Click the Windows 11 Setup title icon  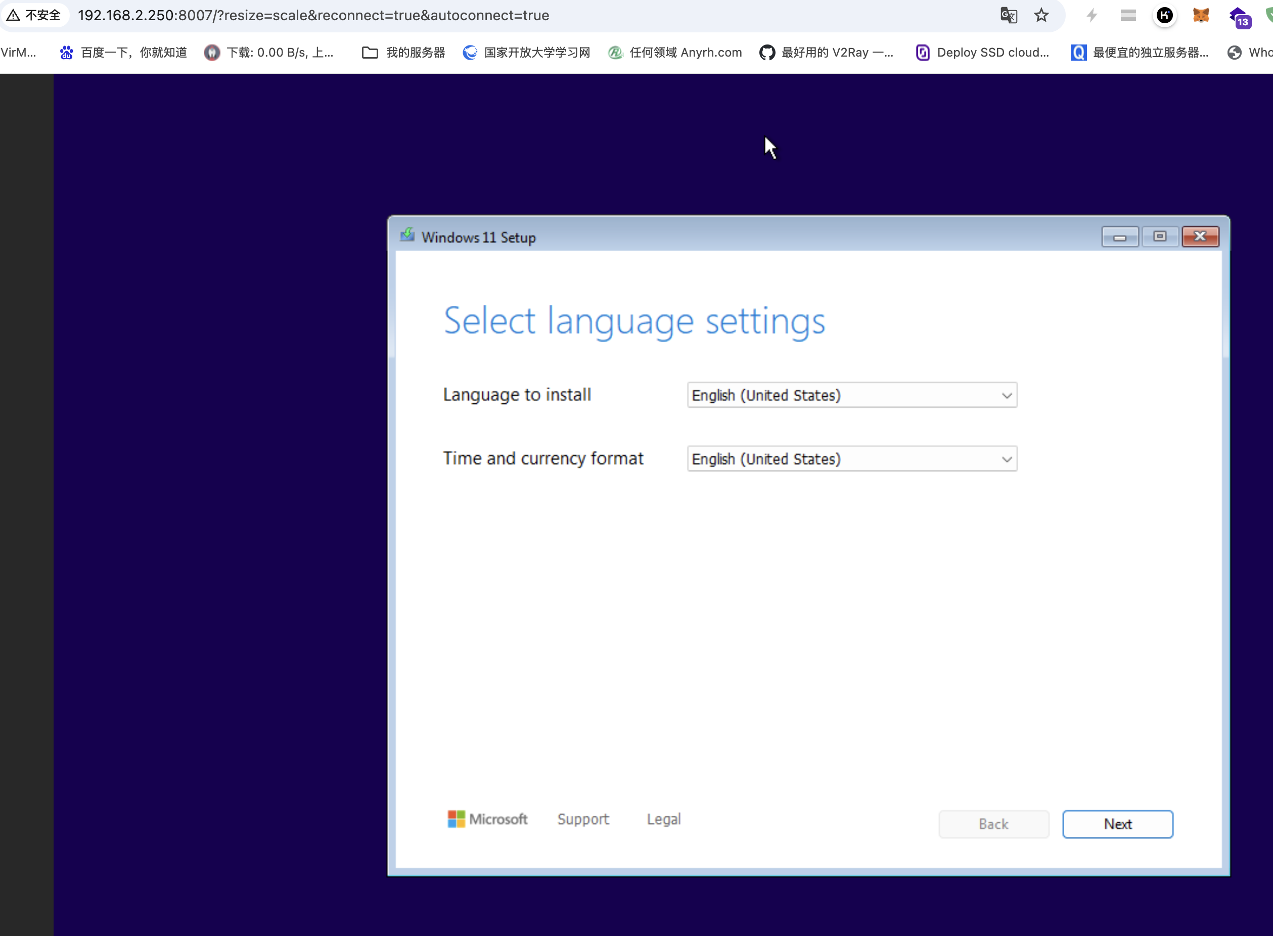point(407,236)
